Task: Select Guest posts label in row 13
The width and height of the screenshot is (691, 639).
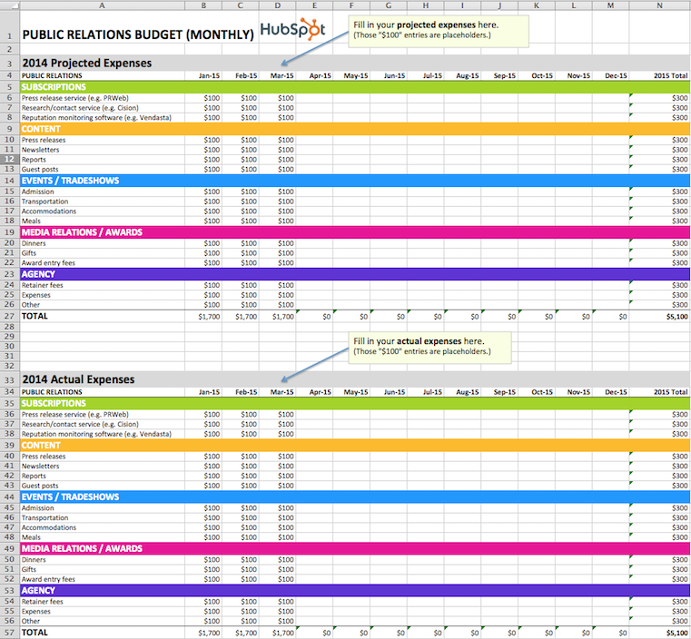Action: click(x=40, y=169)
